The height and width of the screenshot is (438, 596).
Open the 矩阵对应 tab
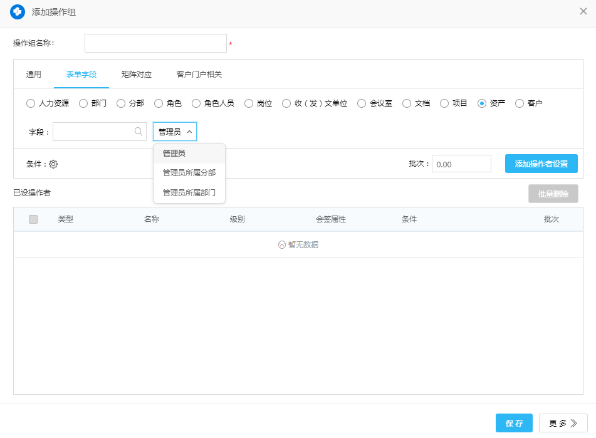tap(137, 75)
